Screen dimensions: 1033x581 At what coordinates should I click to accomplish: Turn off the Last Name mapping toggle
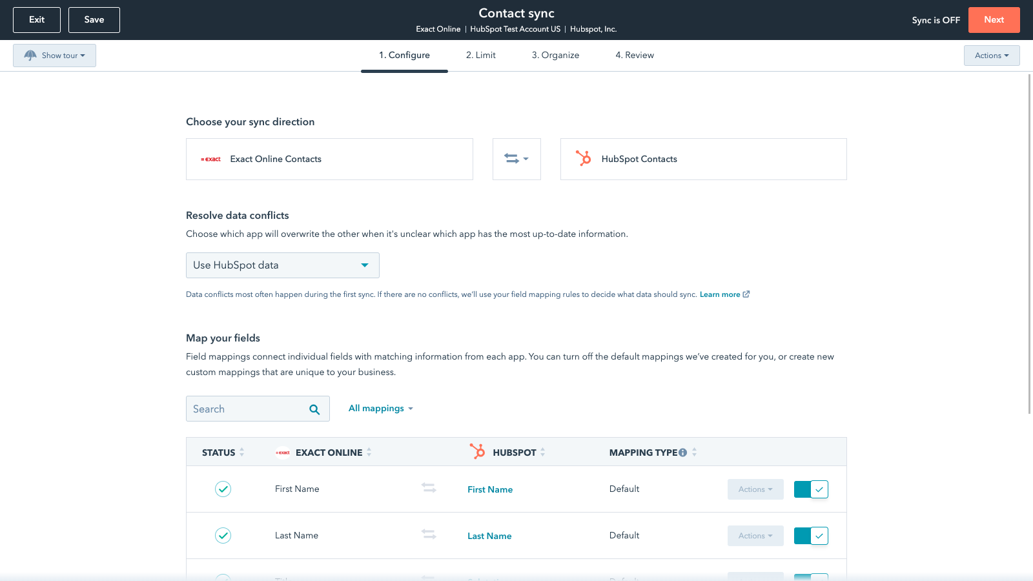click(811, 536)
